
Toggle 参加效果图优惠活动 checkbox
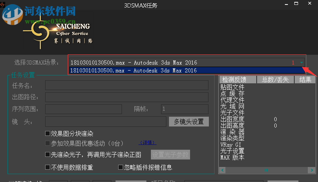click(47, 143)
